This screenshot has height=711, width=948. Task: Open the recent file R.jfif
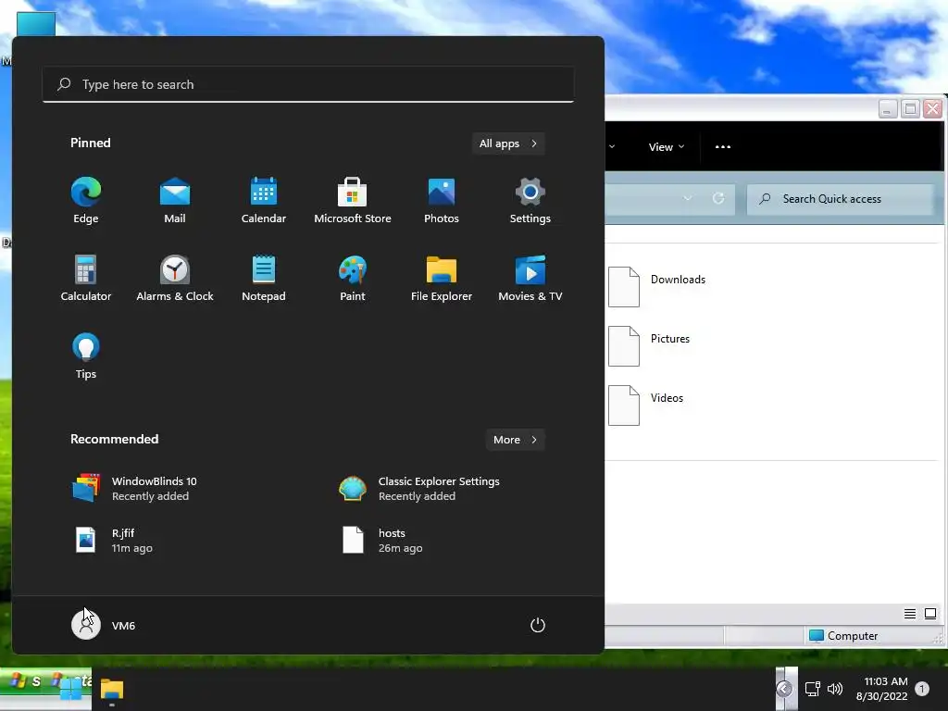click(x=113, y=541)
